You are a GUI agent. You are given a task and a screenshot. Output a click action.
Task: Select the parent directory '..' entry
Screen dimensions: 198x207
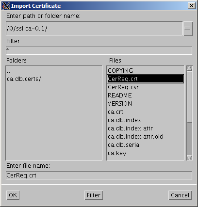[8, 71]
